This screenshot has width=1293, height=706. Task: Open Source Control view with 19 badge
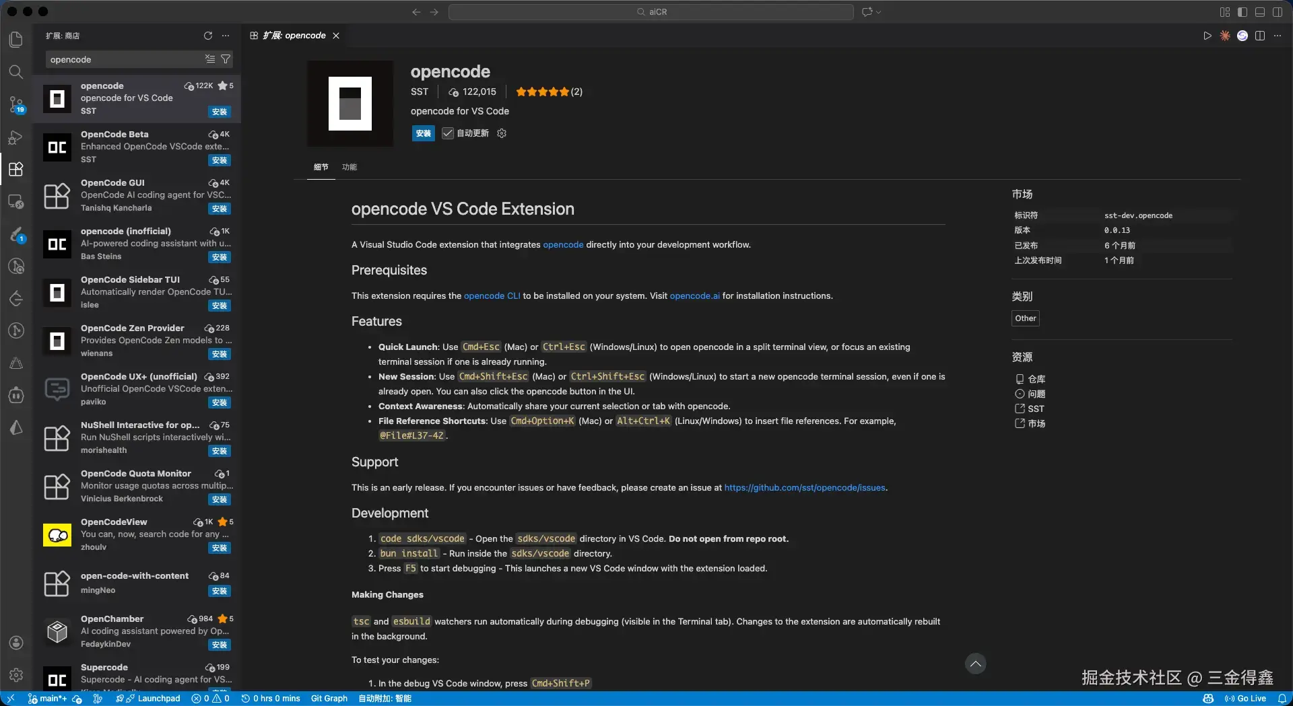coord(16,104)
